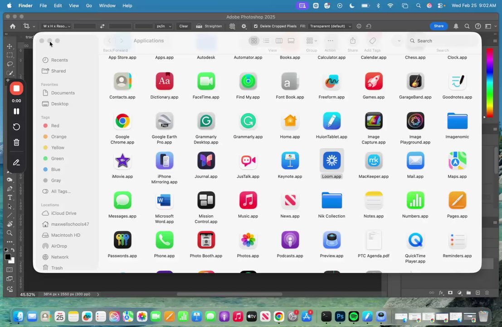This screenshot has height=327, width=502.
Task: Open Photoshop crop overlay grid options
Action: (232, 26)
